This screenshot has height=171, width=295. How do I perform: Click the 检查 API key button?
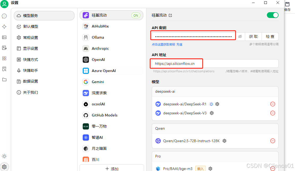(x=270, y=37)
